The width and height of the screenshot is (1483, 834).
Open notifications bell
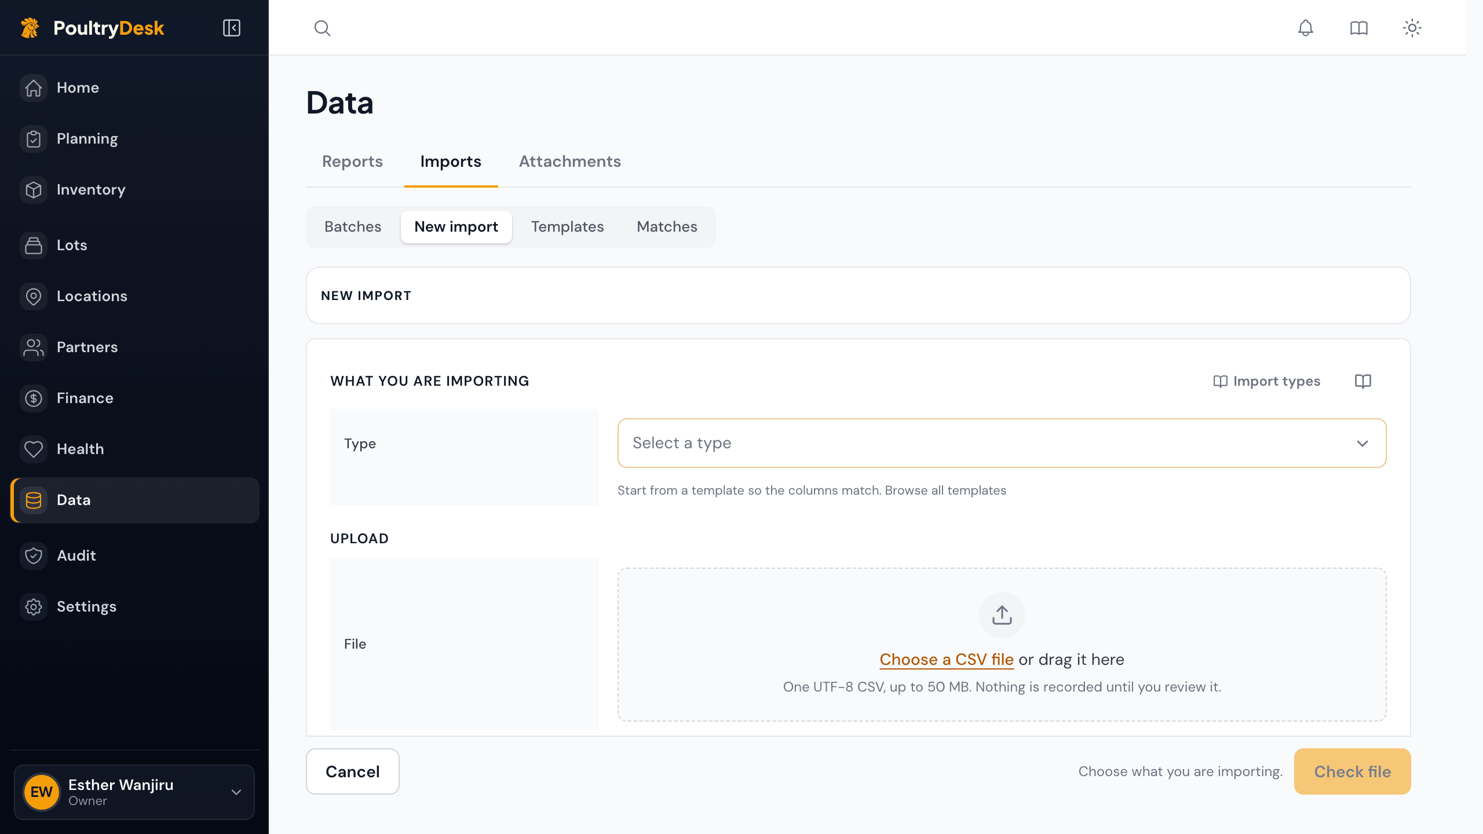[1305, 28]
